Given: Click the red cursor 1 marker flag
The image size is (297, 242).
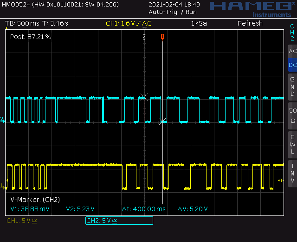Looking at the screenshot, I should click(x=162, y=36).
